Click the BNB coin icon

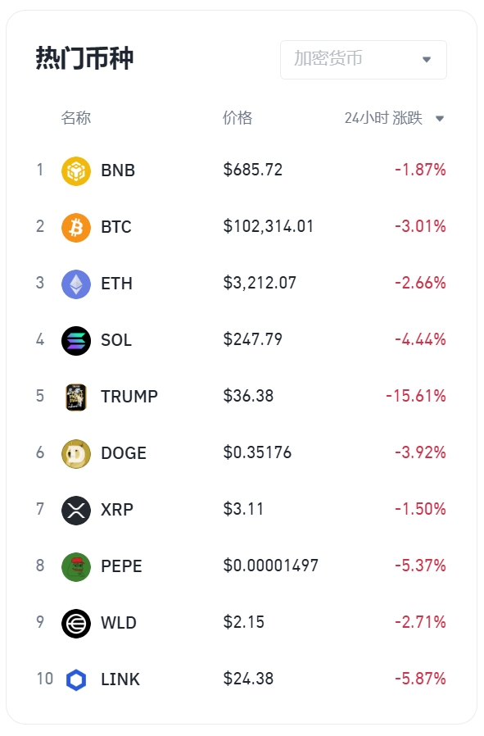(76, 170)
